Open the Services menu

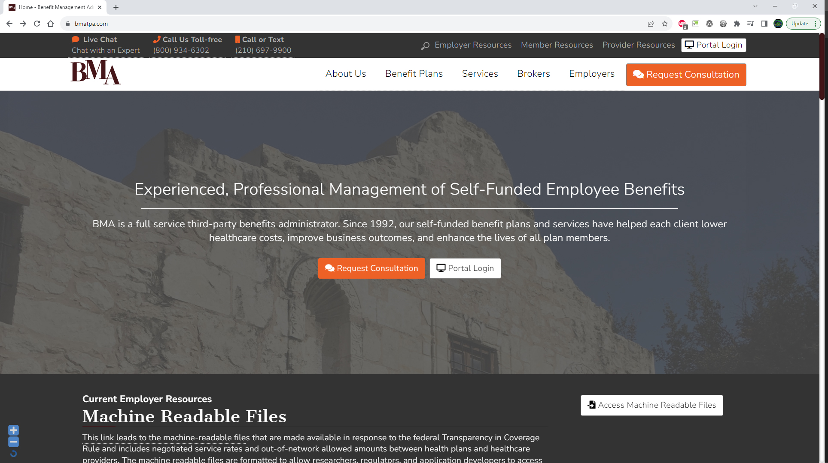tap(480, 74)
